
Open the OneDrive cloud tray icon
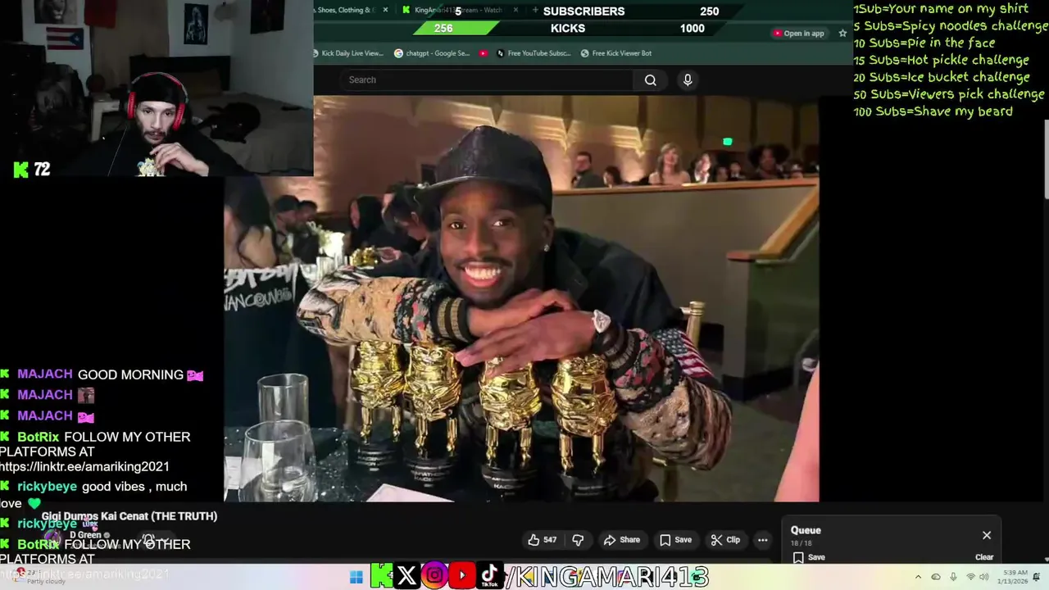(x=936, y=577)
